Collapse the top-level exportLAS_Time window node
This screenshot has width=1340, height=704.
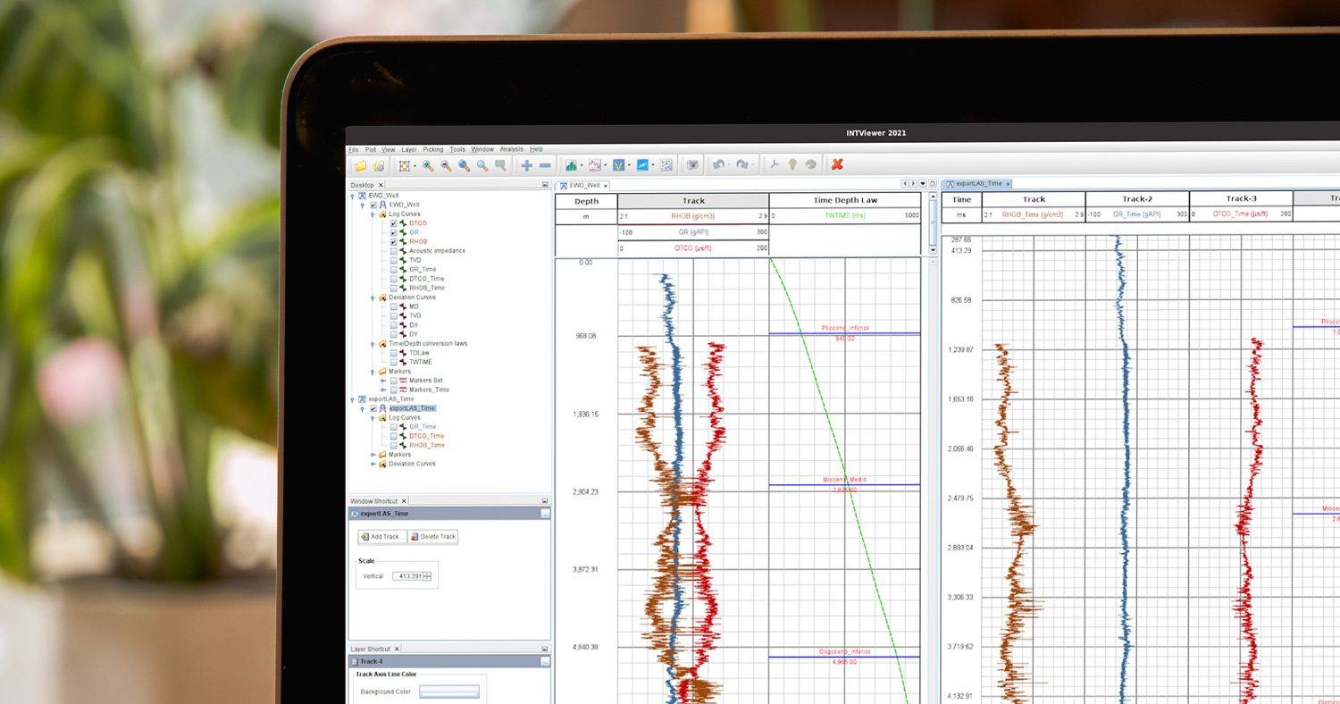(352, 399)
